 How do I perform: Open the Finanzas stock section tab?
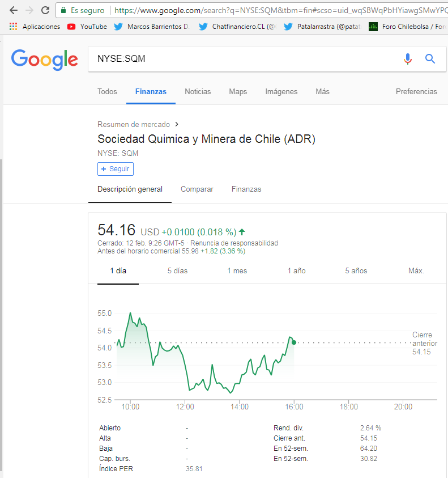(x=246, y=189)
